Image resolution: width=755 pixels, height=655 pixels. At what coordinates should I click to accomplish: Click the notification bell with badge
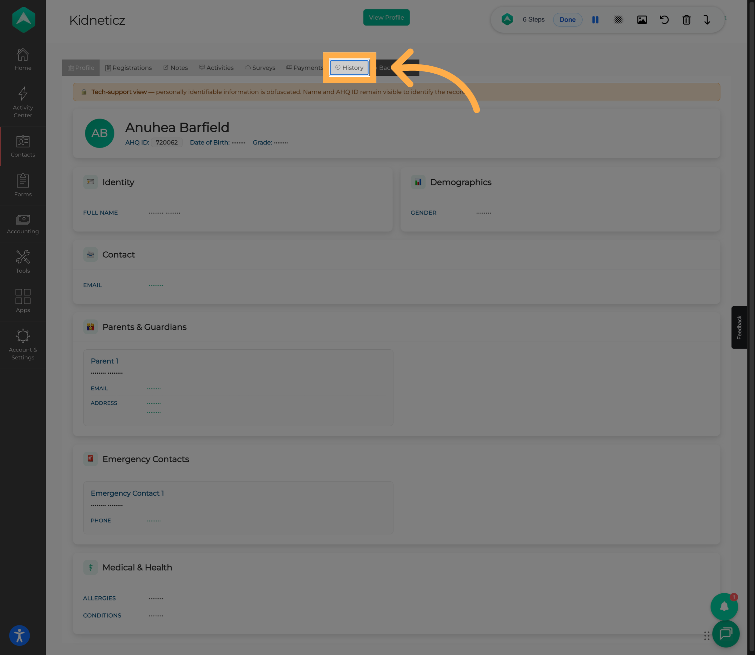tap(724, 607)
